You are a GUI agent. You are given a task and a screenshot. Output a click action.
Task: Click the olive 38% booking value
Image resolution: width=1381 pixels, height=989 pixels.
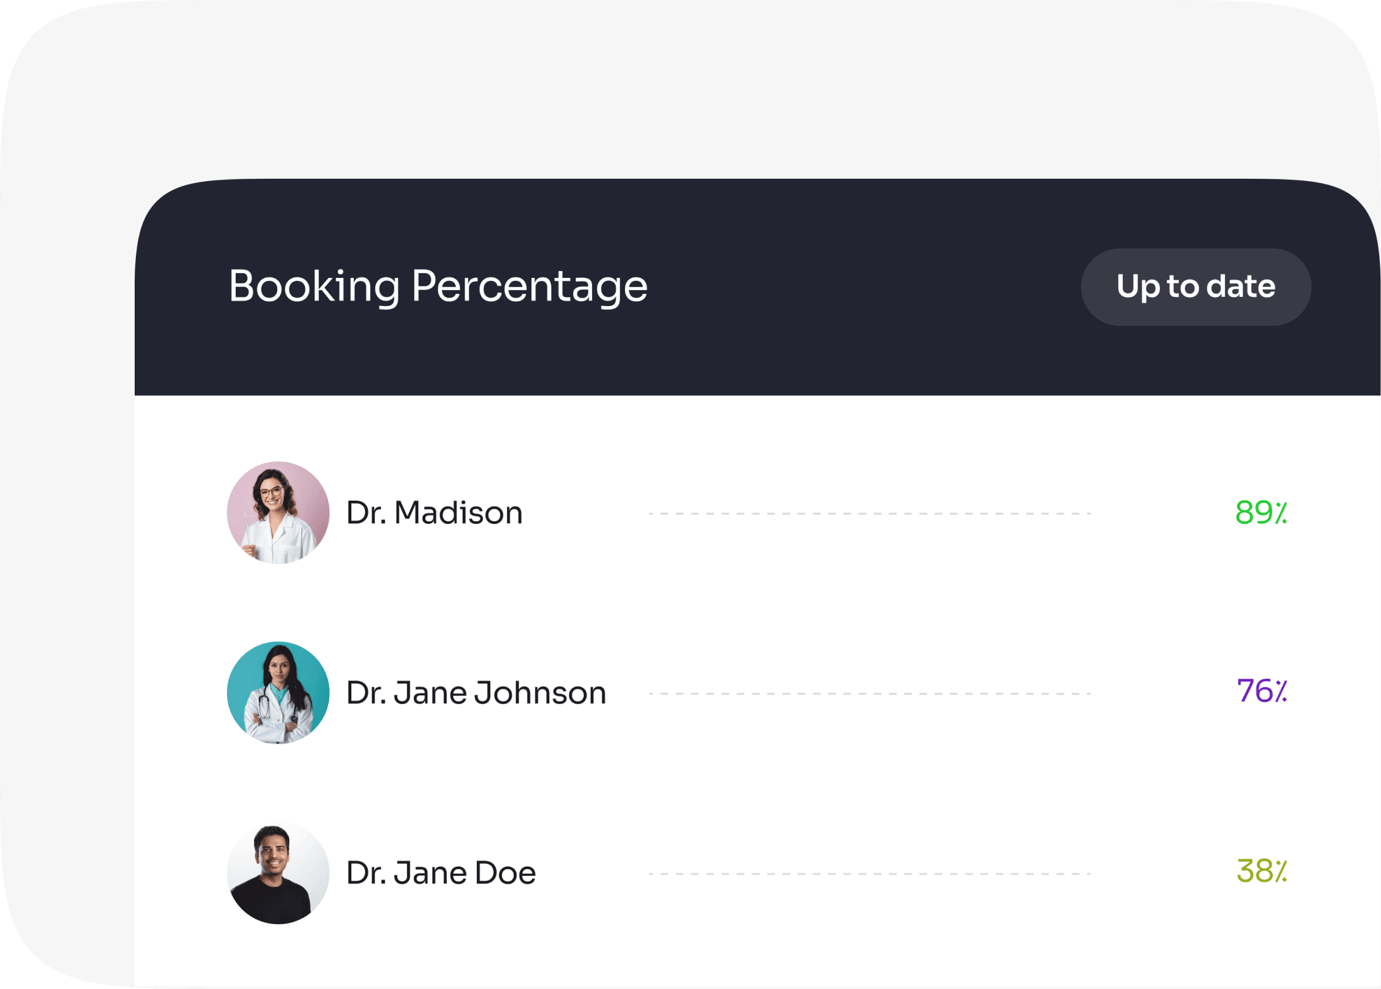1261,871
